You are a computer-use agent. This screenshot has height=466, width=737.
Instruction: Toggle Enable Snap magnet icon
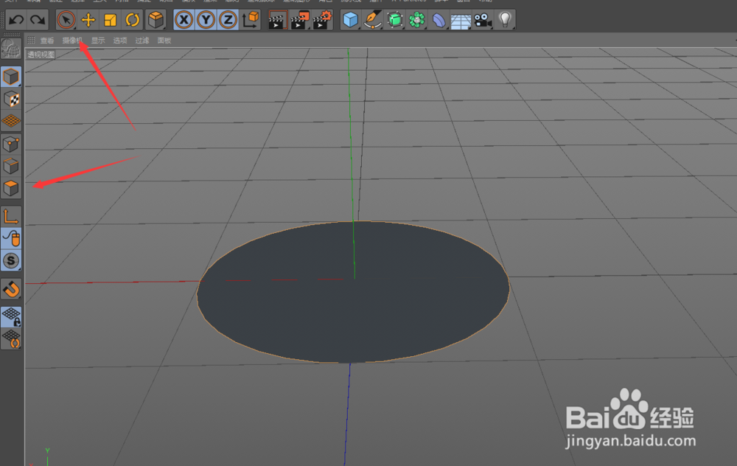(x=11, y=289)
